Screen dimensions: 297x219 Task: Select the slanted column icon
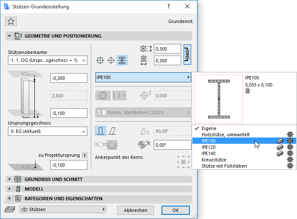point(112,131)
